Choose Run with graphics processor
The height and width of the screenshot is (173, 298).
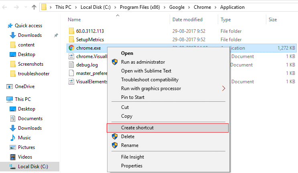(x=168, y=89)
